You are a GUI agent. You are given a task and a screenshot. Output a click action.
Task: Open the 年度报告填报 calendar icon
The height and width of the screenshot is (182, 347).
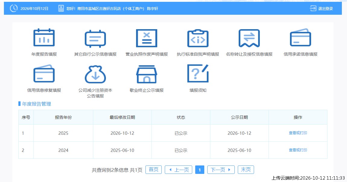coord(44,38)
